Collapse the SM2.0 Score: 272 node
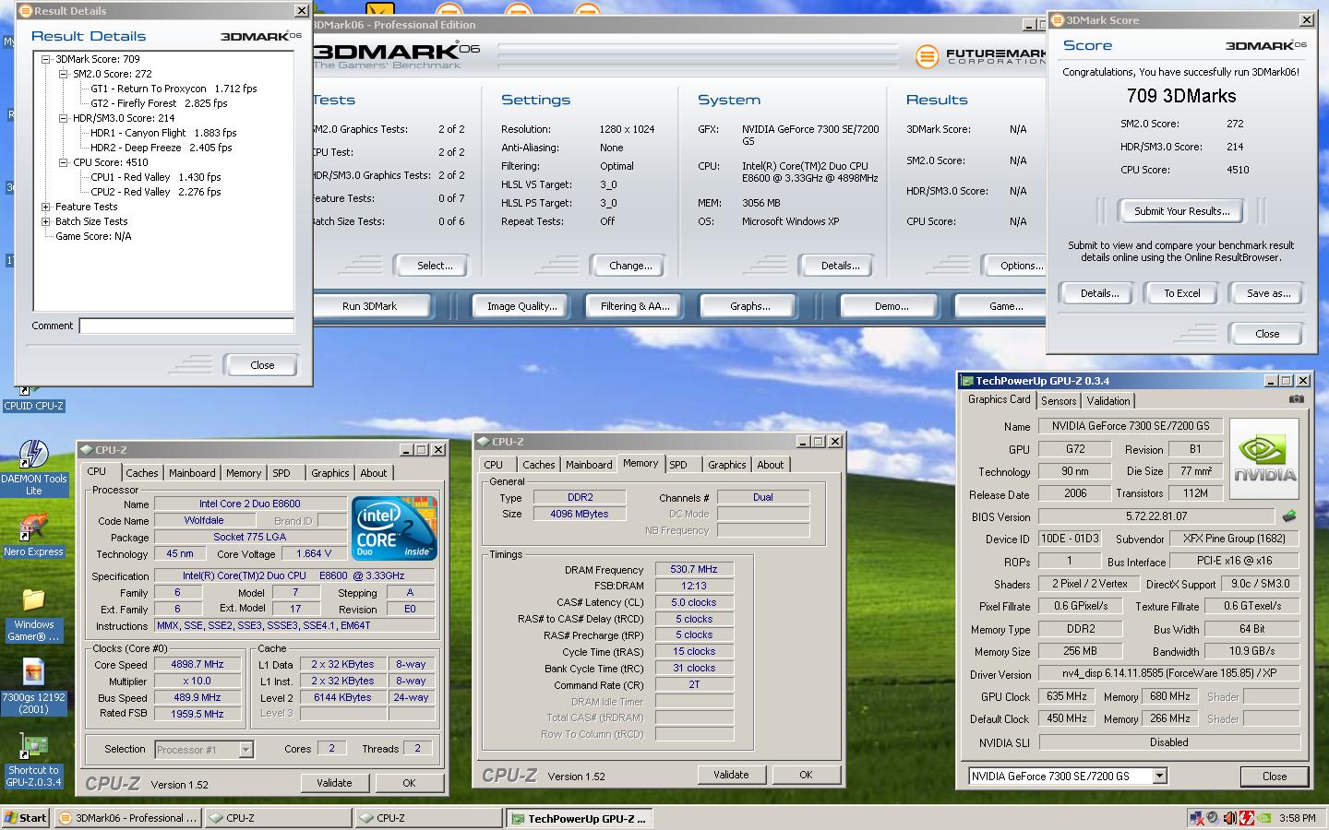Viewport: 1329px width, 830px height. pyautogui.click(x=64, y=74)
